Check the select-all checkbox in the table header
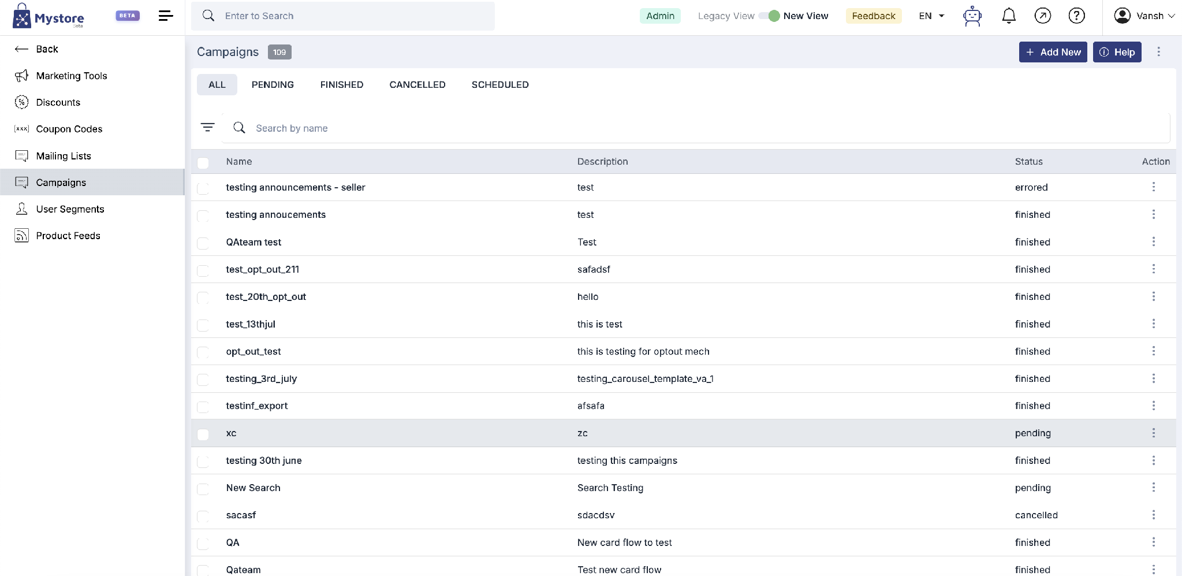 (x=203, y=163)
